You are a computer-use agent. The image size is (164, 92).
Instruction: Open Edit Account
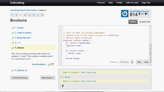click(x=132, y=3)
